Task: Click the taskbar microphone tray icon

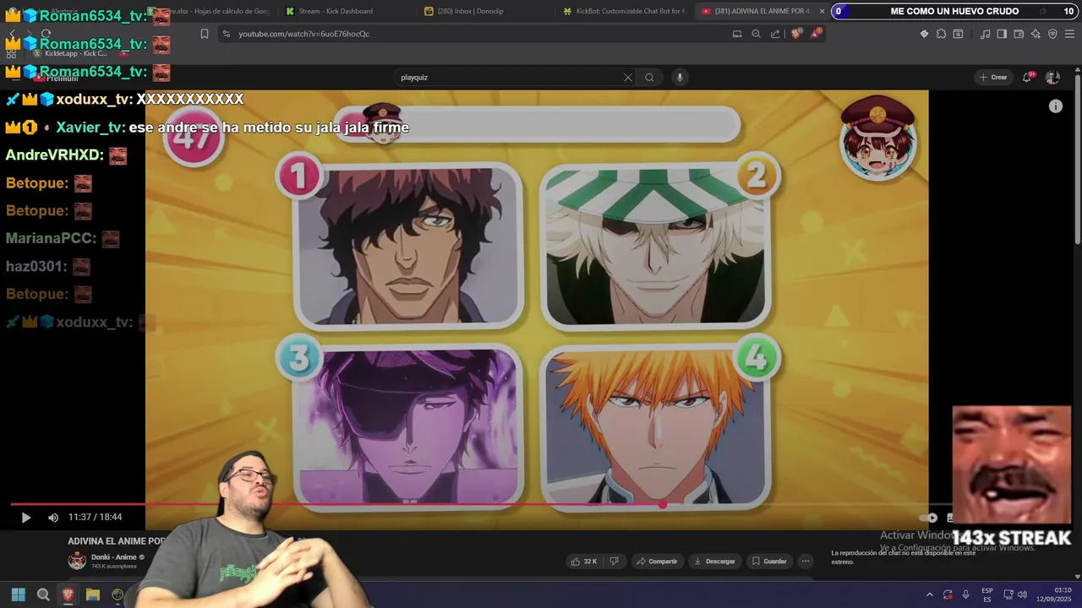Action: pos(965,594)
